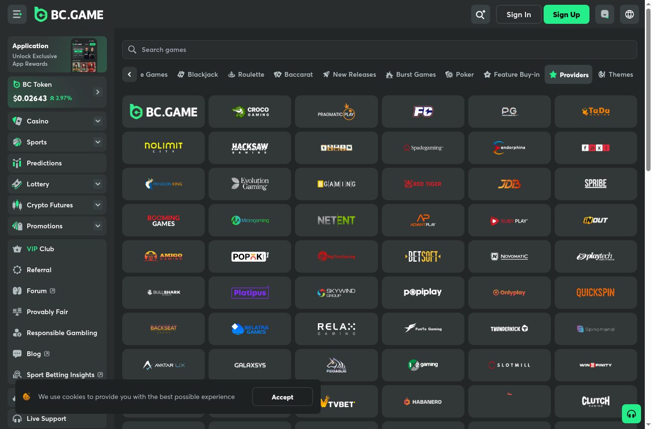Switch to the Blackjack category tab

(x=198, y=74)
